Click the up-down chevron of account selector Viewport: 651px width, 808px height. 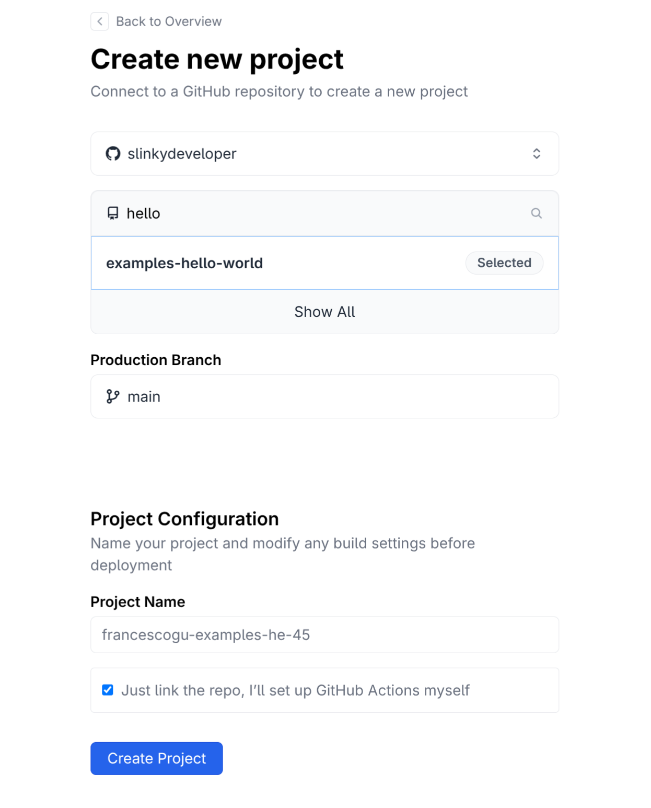tap(536, 154)
